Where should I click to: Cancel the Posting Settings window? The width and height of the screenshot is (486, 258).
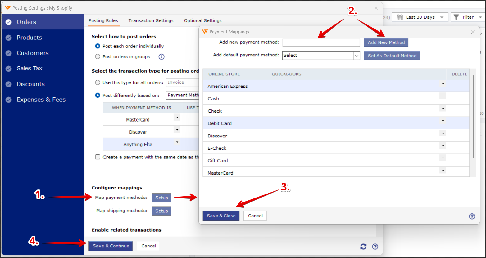click(x=148, y=246)
